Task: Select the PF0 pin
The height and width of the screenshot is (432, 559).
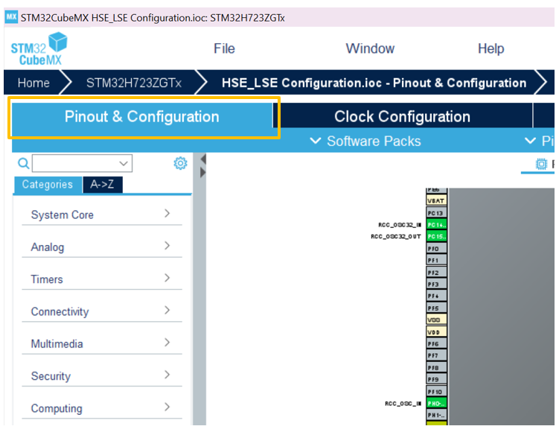Action: click(x=436, y=248)
